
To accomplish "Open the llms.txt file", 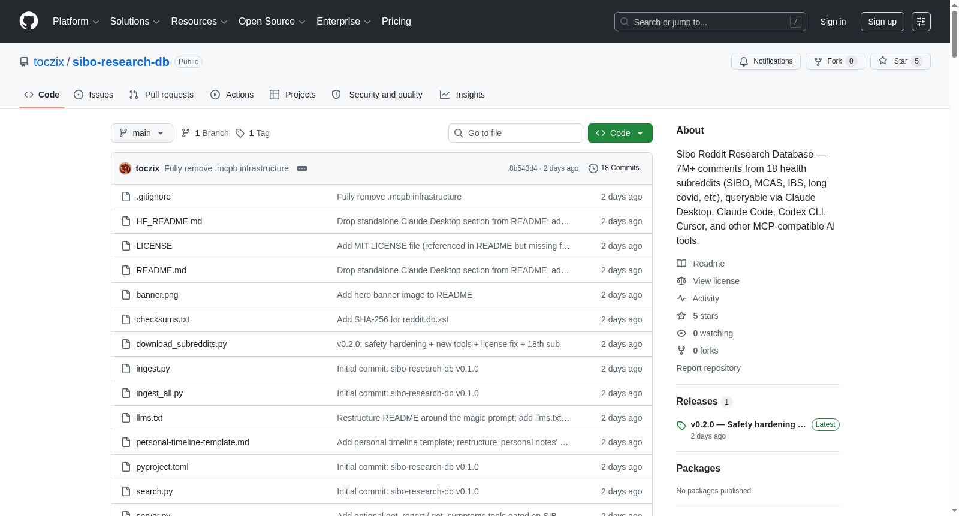I will (149, 418).
